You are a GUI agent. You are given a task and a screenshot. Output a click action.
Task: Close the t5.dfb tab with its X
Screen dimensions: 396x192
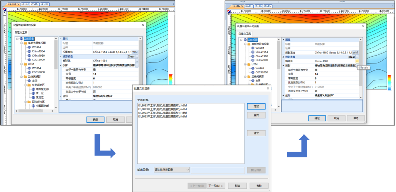(242, 6)
